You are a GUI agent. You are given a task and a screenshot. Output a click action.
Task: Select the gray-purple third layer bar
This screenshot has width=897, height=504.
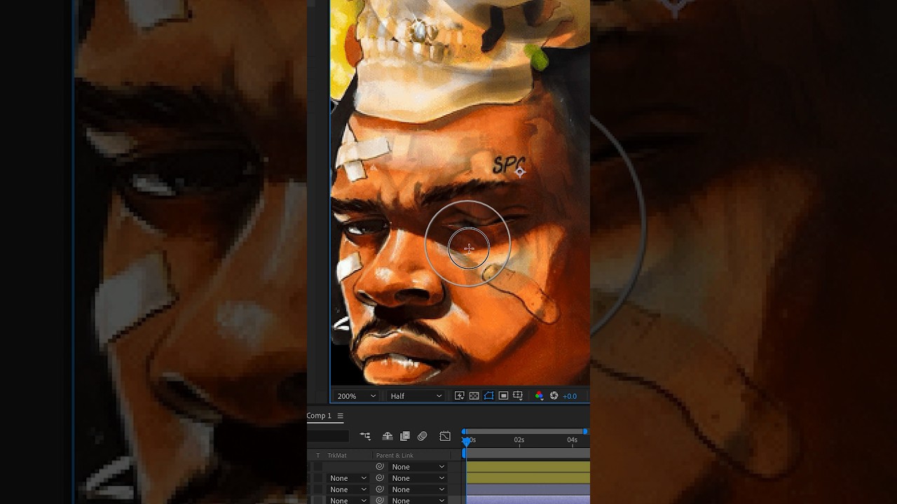coord(528,489)
